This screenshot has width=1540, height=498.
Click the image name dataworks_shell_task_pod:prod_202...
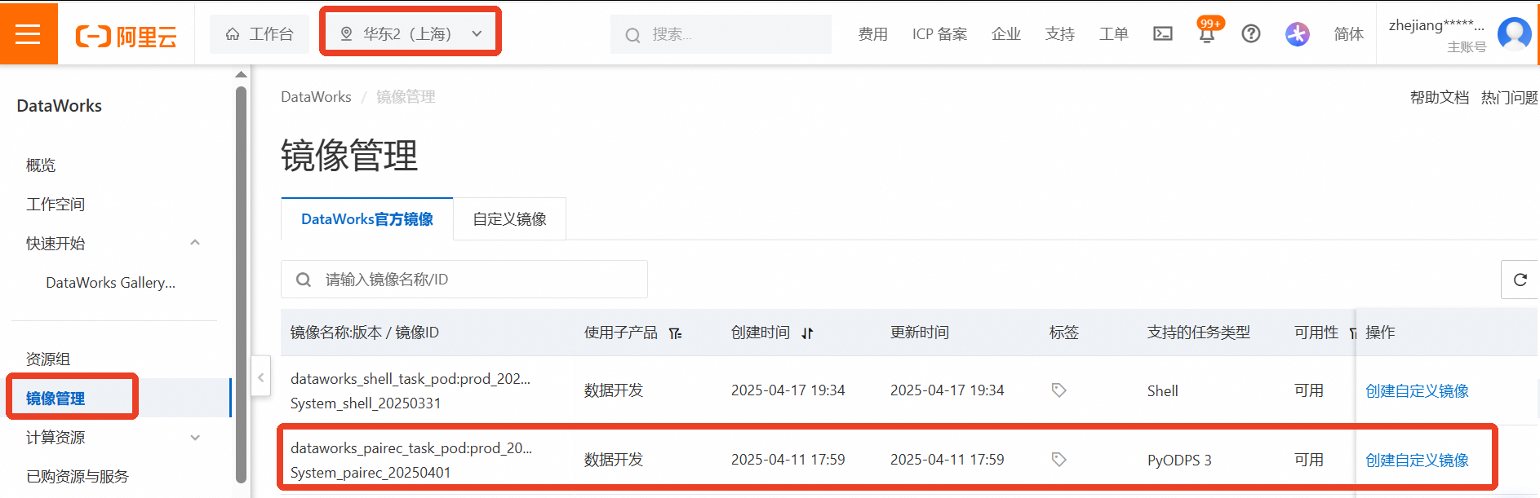point(411,378)
